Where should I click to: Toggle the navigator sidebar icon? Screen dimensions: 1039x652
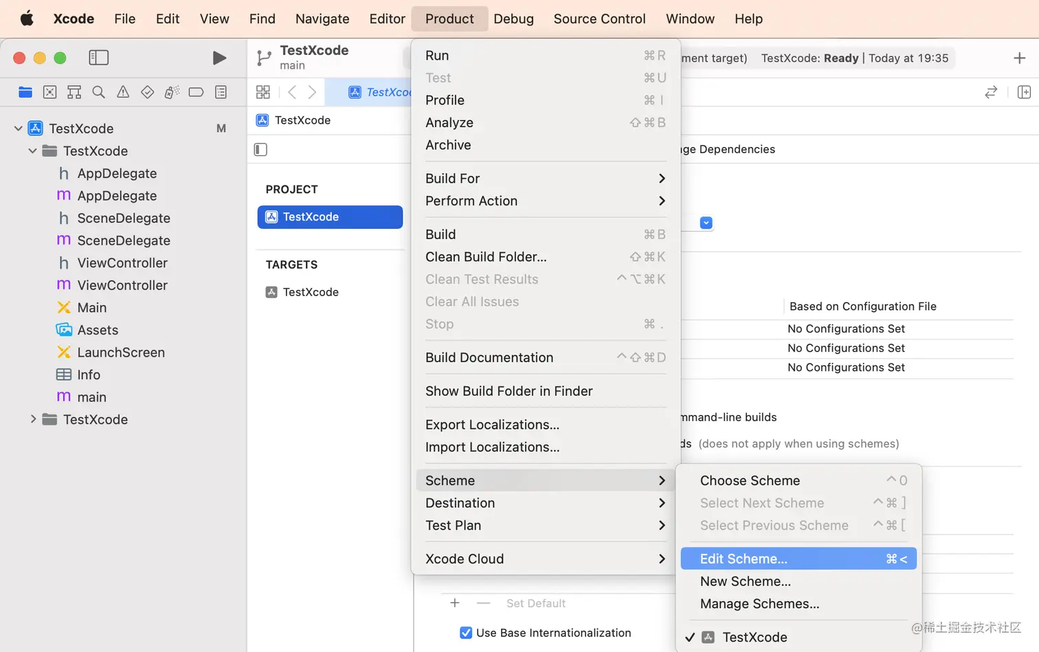tap(99, 58)
